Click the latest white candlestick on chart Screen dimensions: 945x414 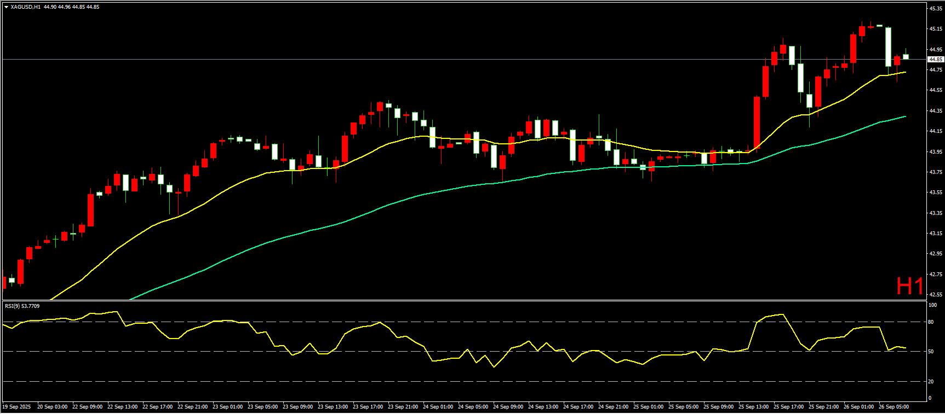[x=906, y=56]
